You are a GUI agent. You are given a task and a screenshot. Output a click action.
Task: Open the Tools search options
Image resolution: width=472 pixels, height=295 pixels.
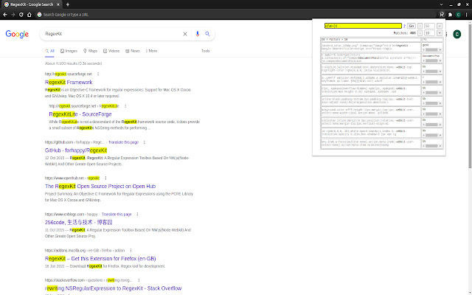pos(206,51)
